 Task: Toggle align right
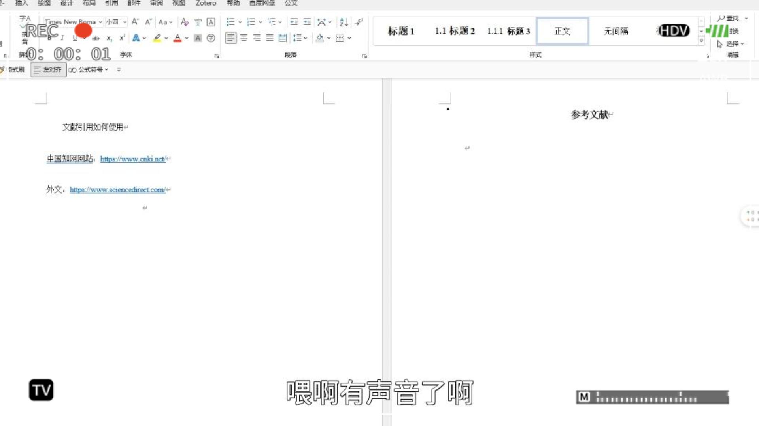coord(257,38)
